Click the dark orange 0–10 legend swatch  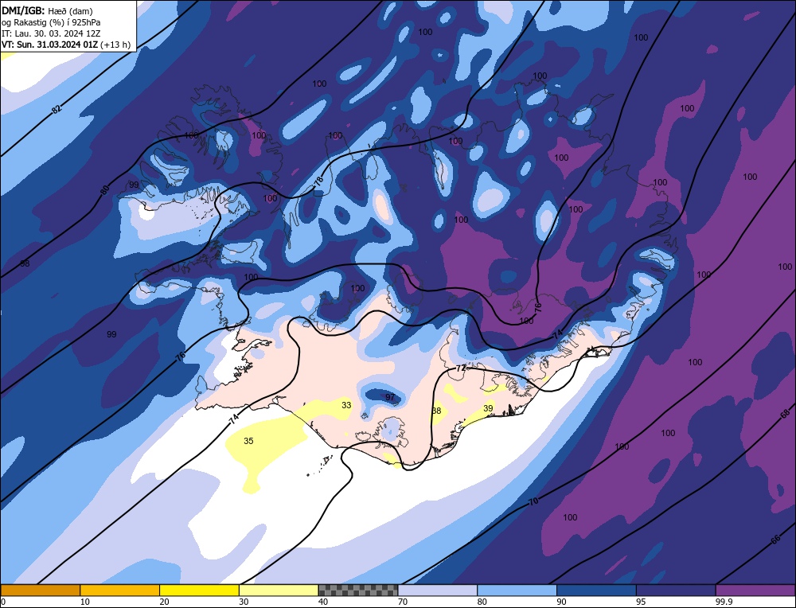click(40, 590)
